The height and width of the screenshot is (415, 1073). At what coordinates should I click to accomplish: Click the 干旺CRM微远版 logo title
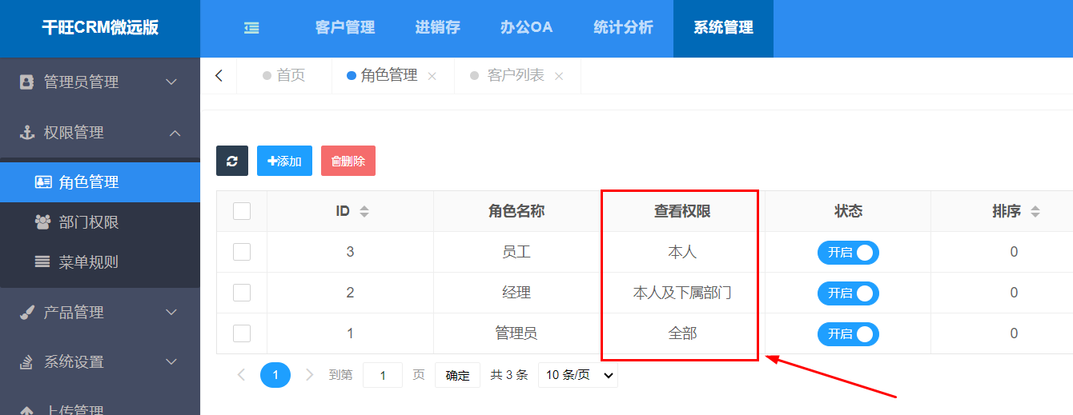[100, 28]
